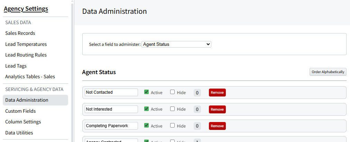Check Hide for Not Interested
The width and height of the screenshot is (350, 142).
point(172,109)
